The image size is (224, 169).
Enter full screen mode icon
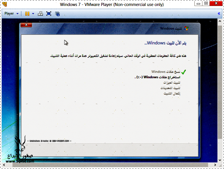[x=49, y=14]
